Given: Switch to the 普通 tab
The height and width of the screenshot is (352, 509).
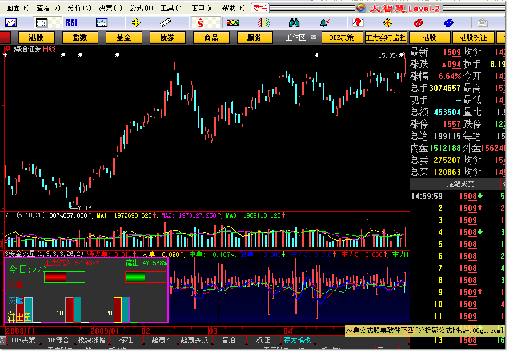Looking at the screenshot, I should [x=229, y=340].
